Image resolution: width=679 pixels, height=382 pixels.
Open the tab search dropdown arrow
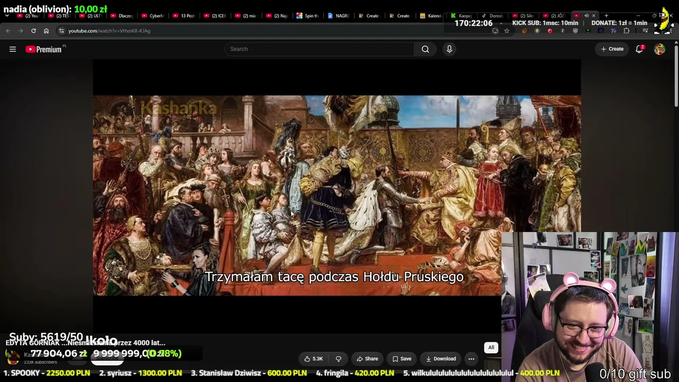point(7,16)
